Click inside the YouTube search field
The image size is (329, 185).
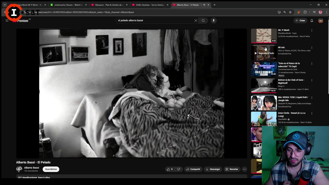(x=156, y=21)
